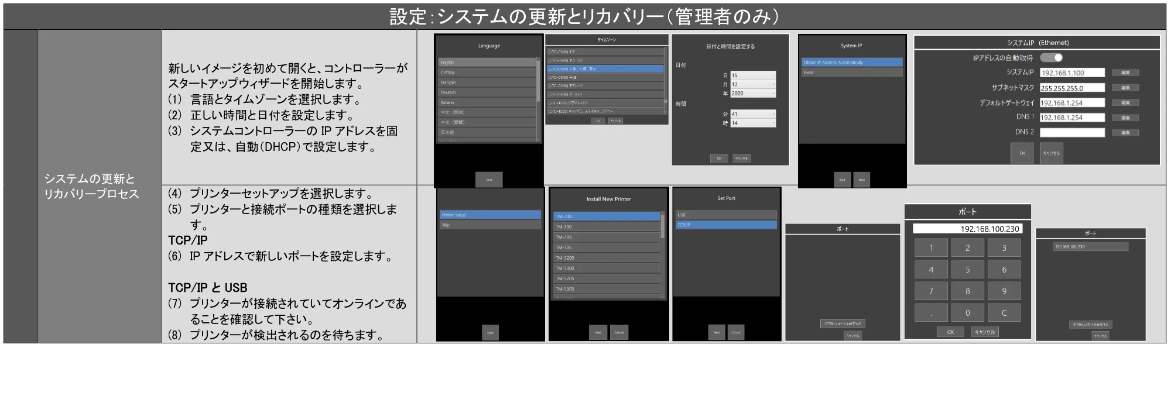Select USB in Set Port
Image resolution: width=1171 pixels, height=396 pixels.
tap(726, 215)
